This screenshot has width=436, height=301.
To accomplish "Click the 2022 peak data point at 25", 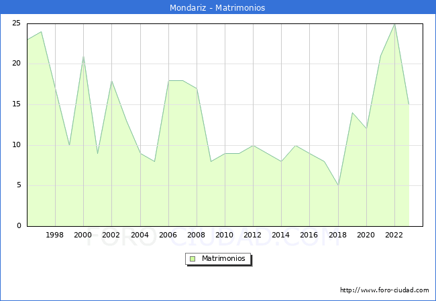I will [x=394, y=25].
